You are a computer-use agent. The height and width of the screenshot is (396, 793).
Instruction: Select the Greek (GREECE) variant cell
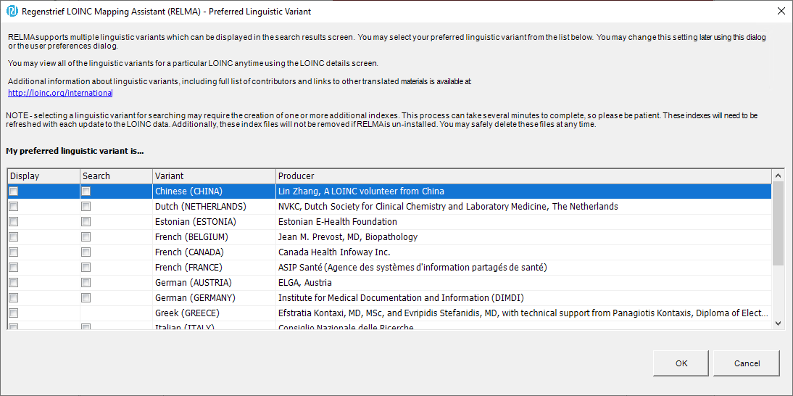point(214,313)
